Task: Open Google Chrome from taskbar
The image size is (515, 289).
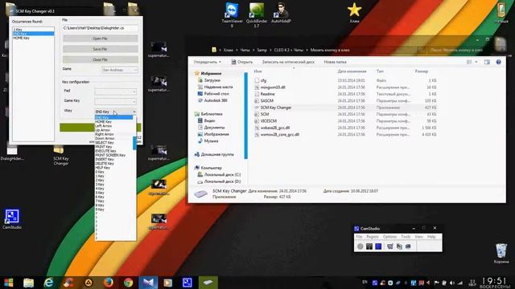Action: click(129, 283)
